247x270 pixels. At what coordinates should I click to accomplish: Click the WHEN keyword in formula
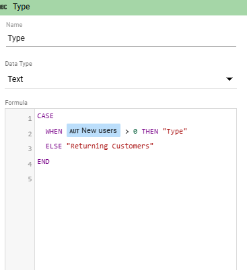[54, 131]
